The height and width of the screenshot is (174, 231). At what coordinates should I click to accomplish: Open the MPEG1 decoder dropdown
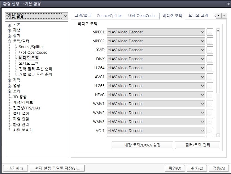pyautogui.click(x=156, y=32)
